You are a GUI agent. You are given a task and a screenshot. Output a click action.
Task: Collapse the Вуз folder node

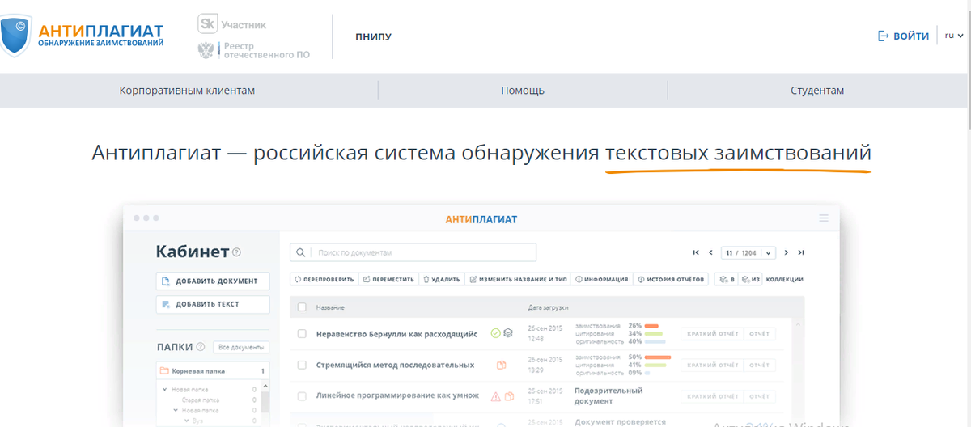coord(186,420)
